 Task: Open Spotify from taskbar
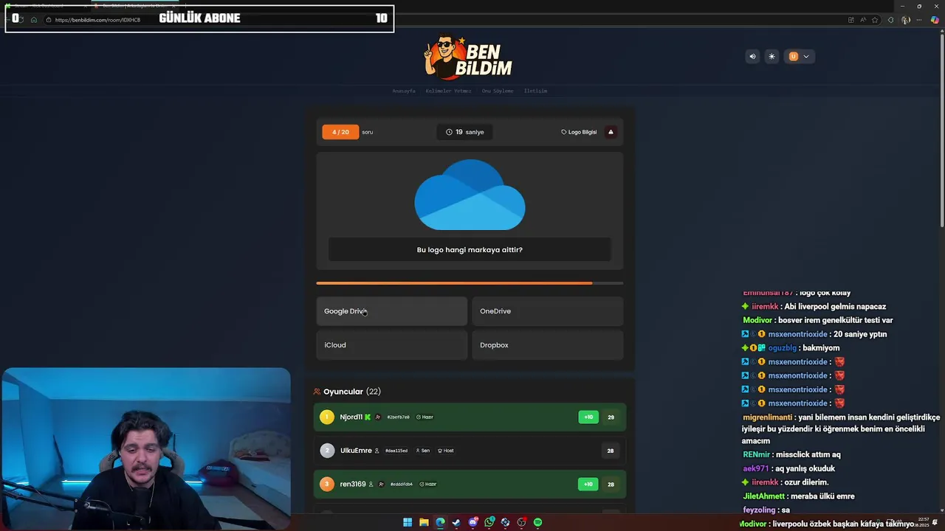[537, 522]
